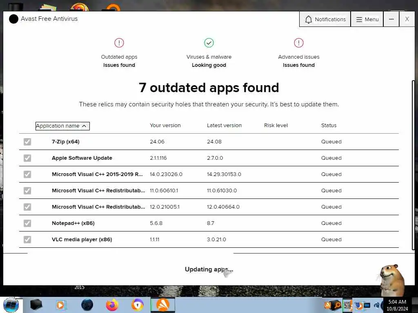Click the Advanced issues Issues found label
The image size is (418, 313).
click(x=298, y=65)
